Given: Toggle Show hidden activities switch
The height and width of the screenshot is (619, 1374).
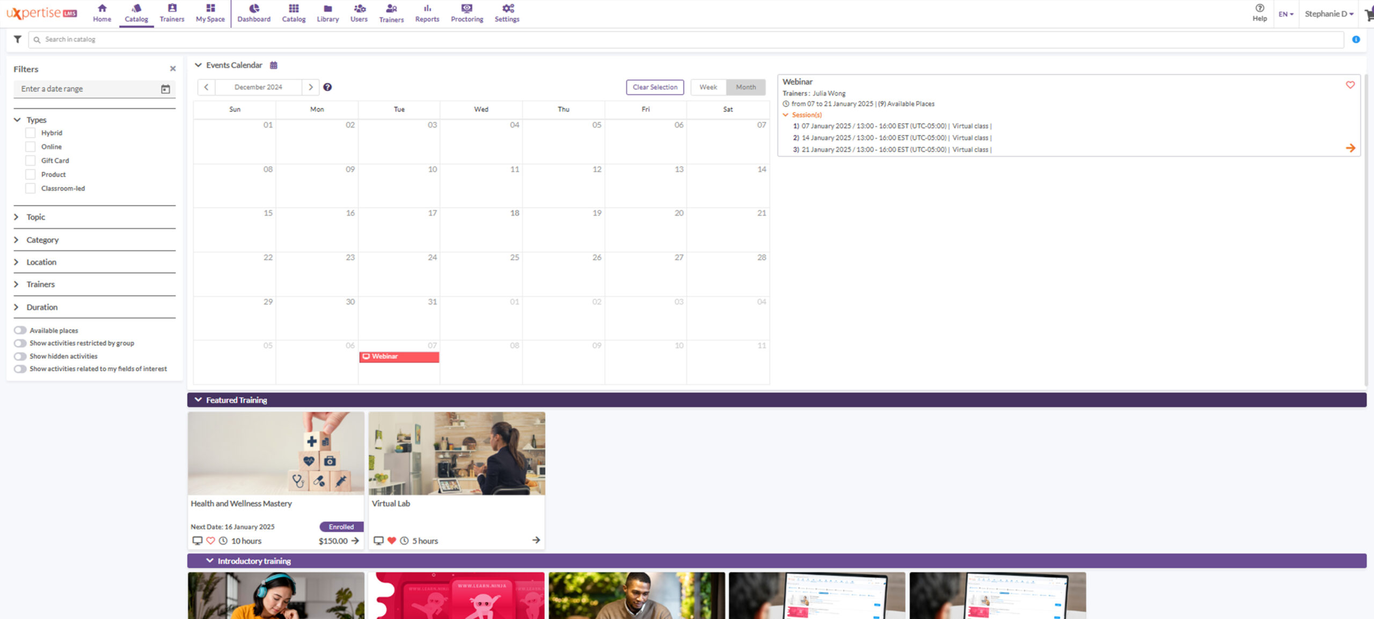Looking at the screenshot, I should click(x=20, y=356).
